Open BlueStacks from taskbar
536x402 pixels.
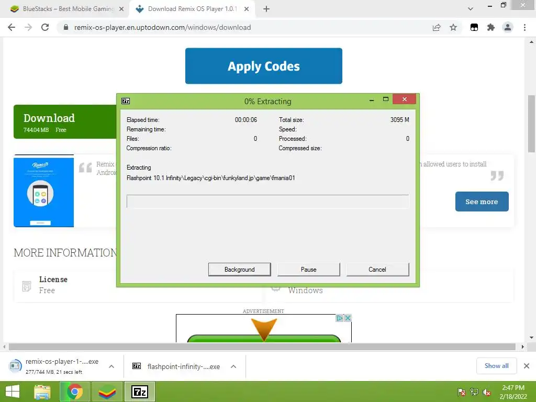point(107,392)
